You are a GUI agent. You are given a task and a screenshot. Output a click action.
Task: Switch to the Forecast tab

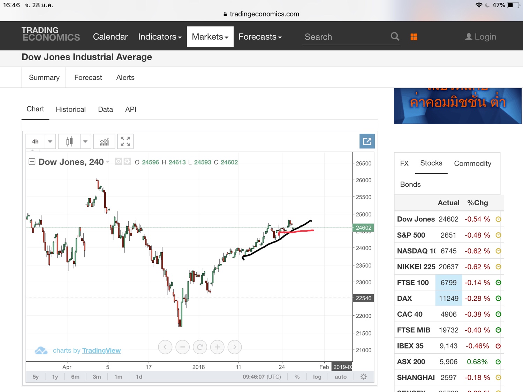click(88, 77)
